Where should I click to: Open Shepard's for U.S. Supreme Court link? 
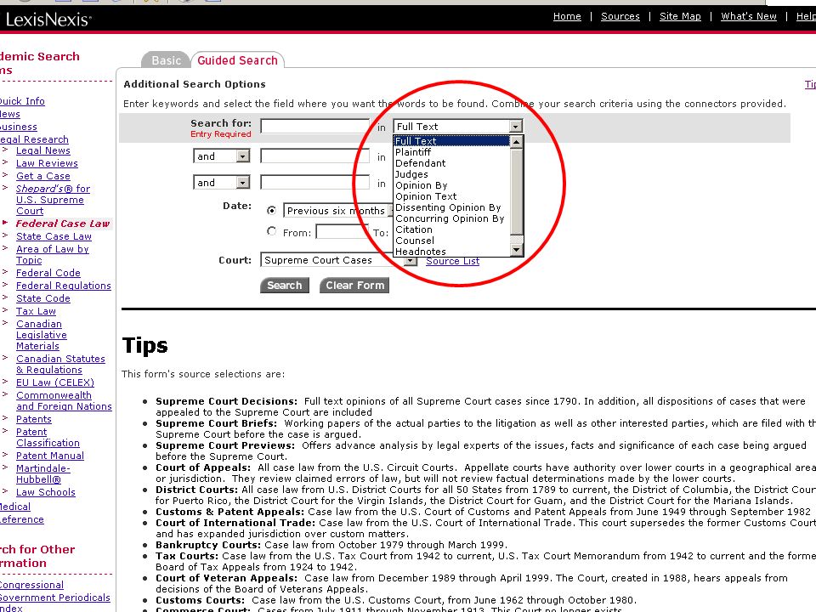(53, 200)
